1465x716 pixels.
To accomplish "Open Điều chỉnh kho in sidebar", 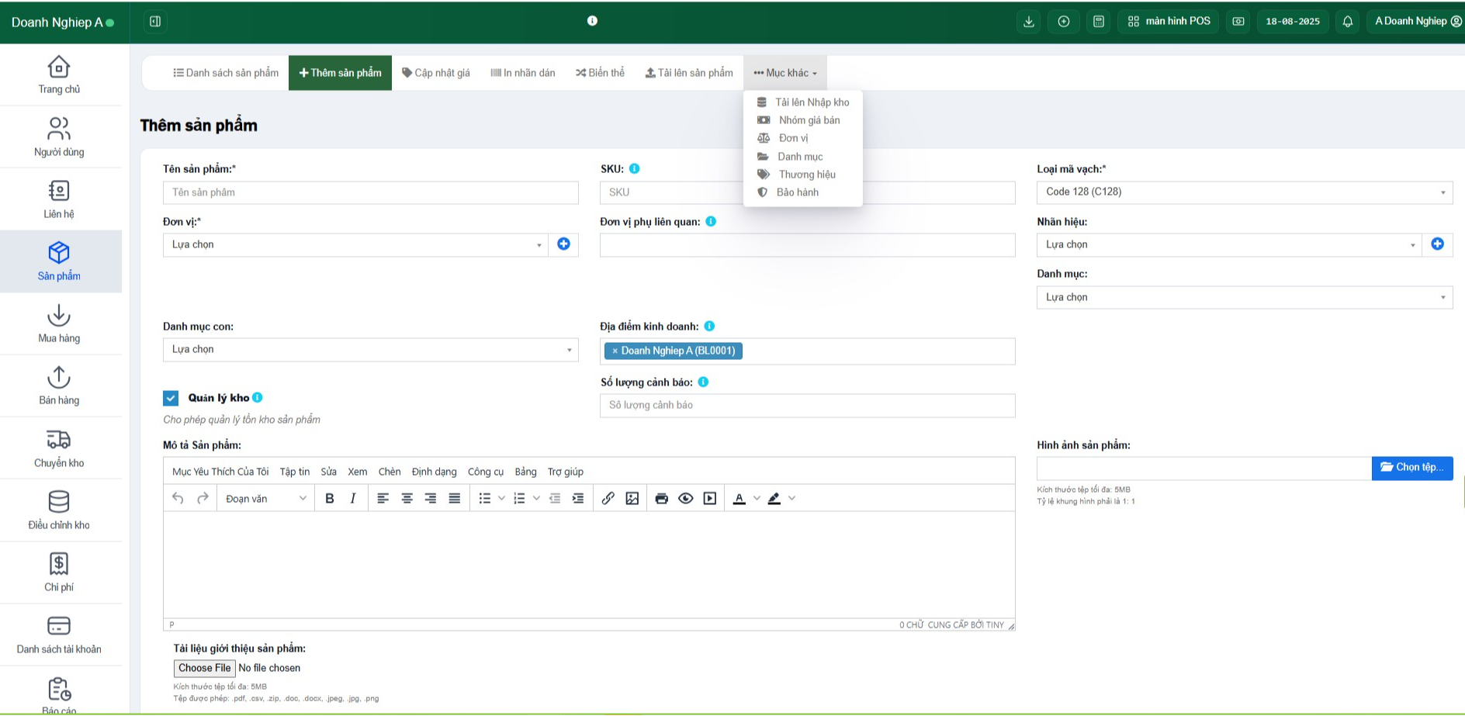I will 60,510.
